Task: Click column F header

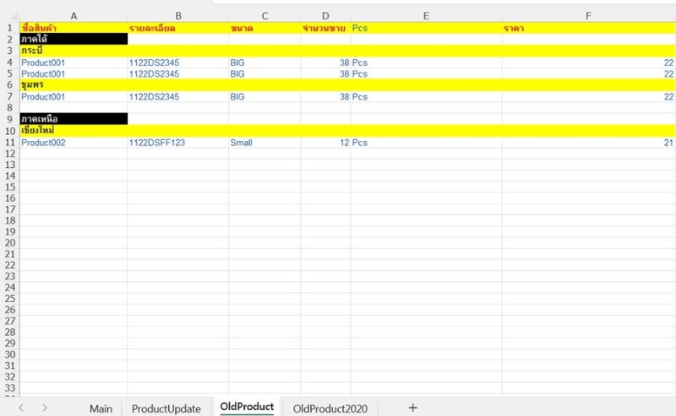Action: (588, 15)
